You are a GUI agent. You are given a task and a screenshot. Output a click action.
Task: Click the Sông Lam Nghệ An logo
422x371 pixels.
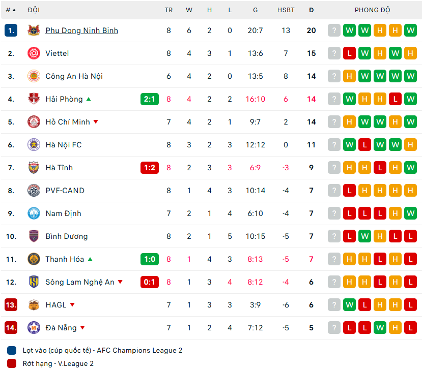click(x=34, y=282)
